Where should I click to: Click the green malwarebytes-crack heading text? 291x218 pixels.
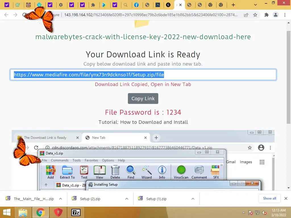tap(143, 37)
